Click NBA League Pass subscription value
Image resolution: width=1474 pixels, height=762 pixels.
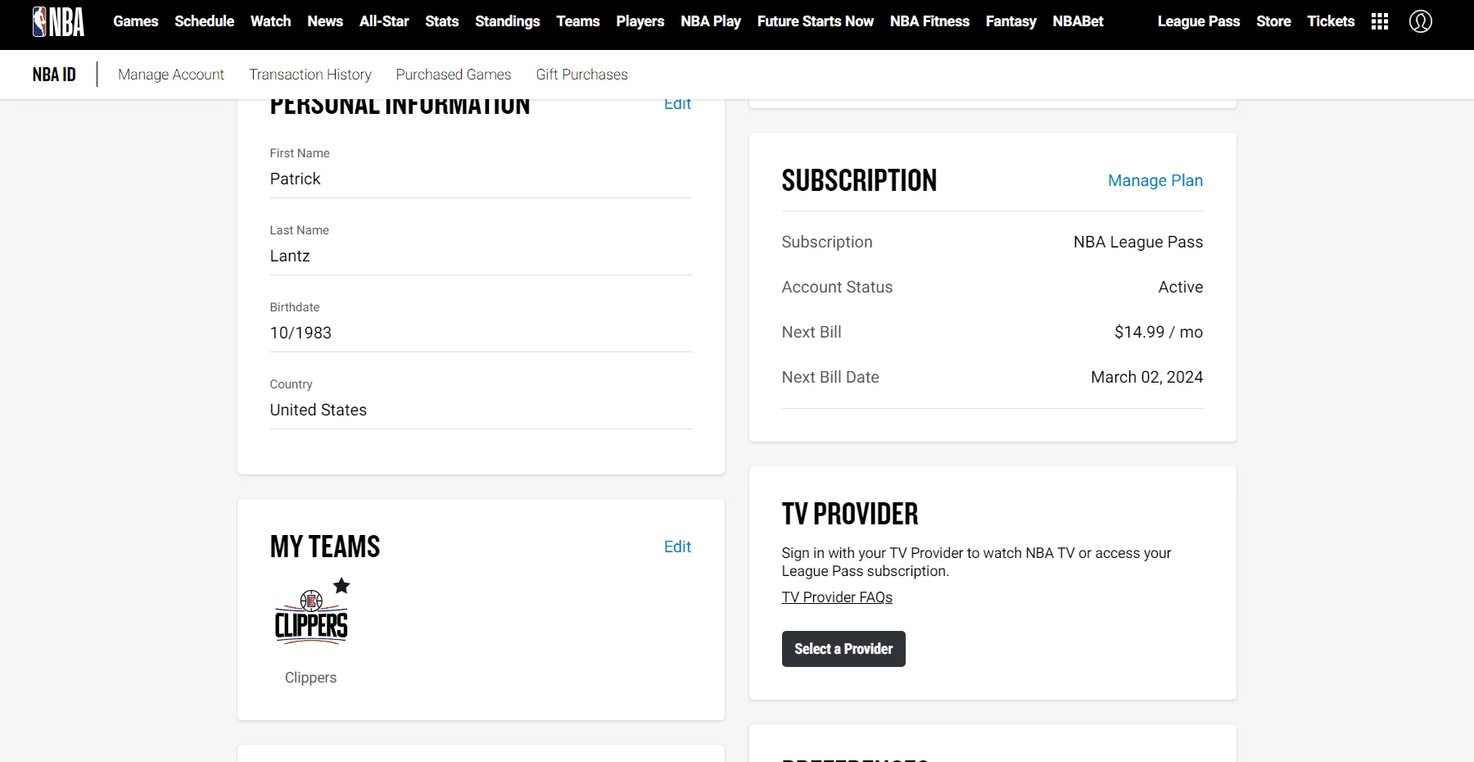(1138, 242)
